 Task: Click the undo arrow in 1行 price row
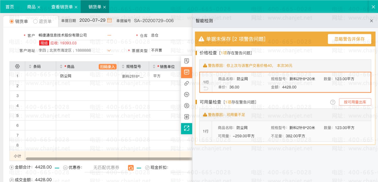[206, 88]
